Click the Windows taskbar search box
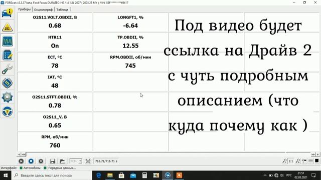 point(52,175)
